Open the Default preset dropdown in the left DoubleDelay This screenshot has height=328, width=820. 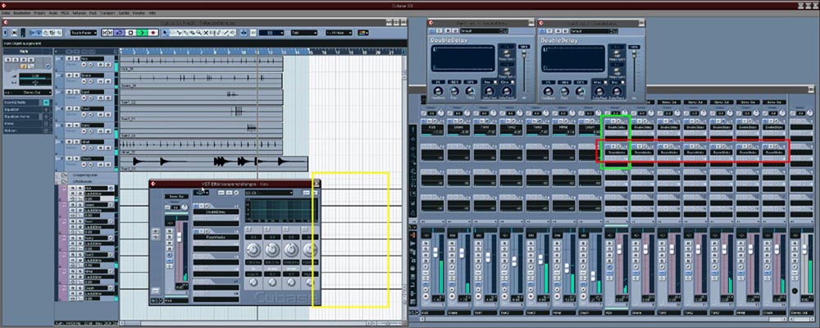pyautogui.click(x=481, y=31)
